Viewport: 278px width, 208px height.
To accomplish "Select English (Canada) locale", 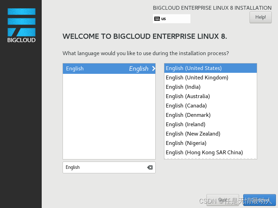I will (x=211, y=106).
